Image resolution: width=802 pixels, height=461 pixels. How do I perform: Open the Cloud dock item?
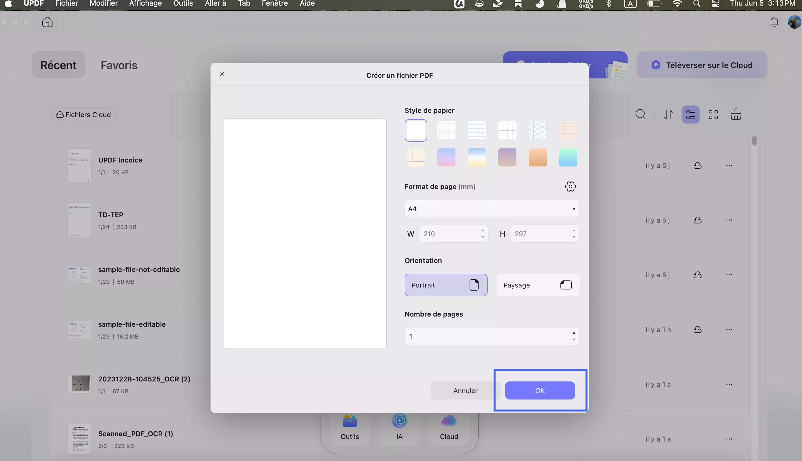[449, 427]
